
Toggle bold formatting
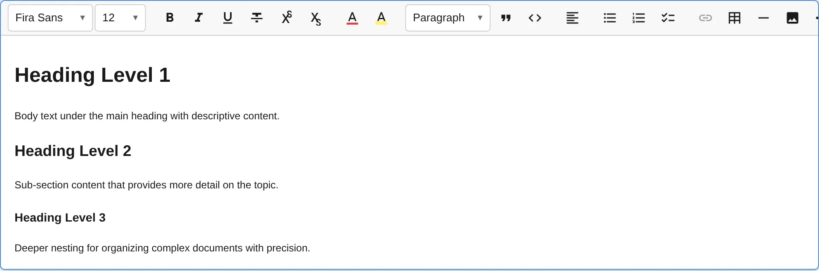tap(170, 18)
